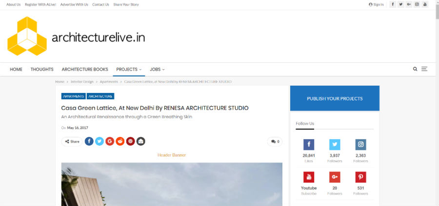This screenshot has width=439, height=206.
Task: Click the PUBLISH YOUR PROJECTS banner button
Action: pyautogui.click(x=335, y=98)
